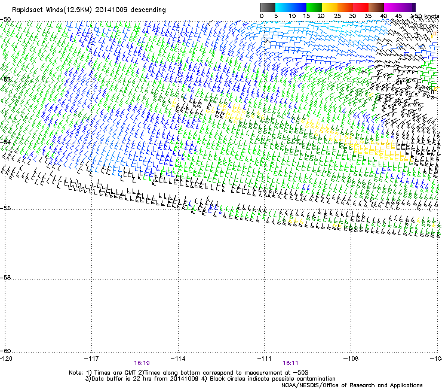Click the cyan-blue 5-15 knots legend swatch

[291, 7]
